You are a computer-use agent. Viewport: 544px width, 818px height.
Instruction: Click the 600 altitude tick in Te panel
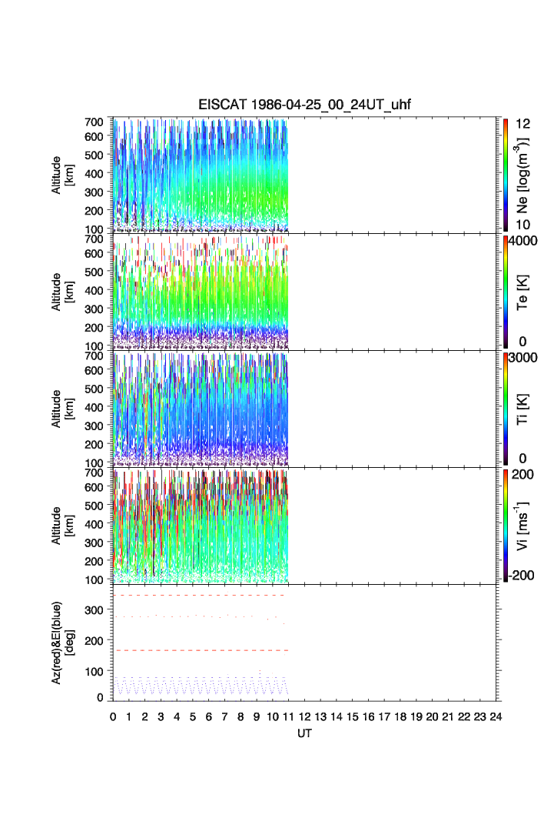tap(94, 253)
